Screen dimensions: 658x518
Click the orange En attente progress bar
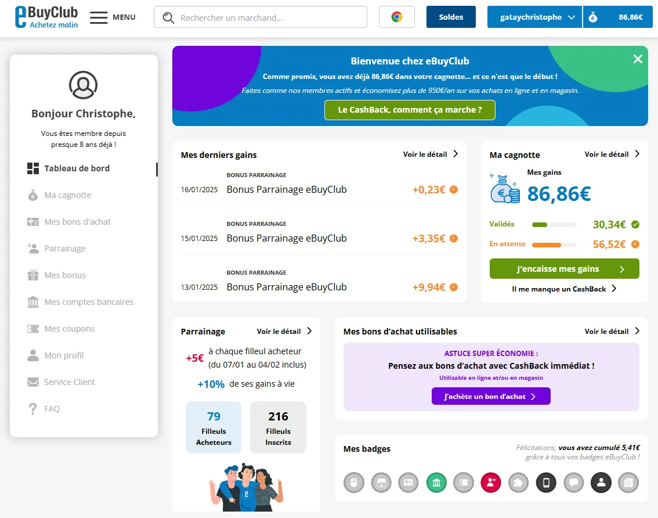coord(554,244)
